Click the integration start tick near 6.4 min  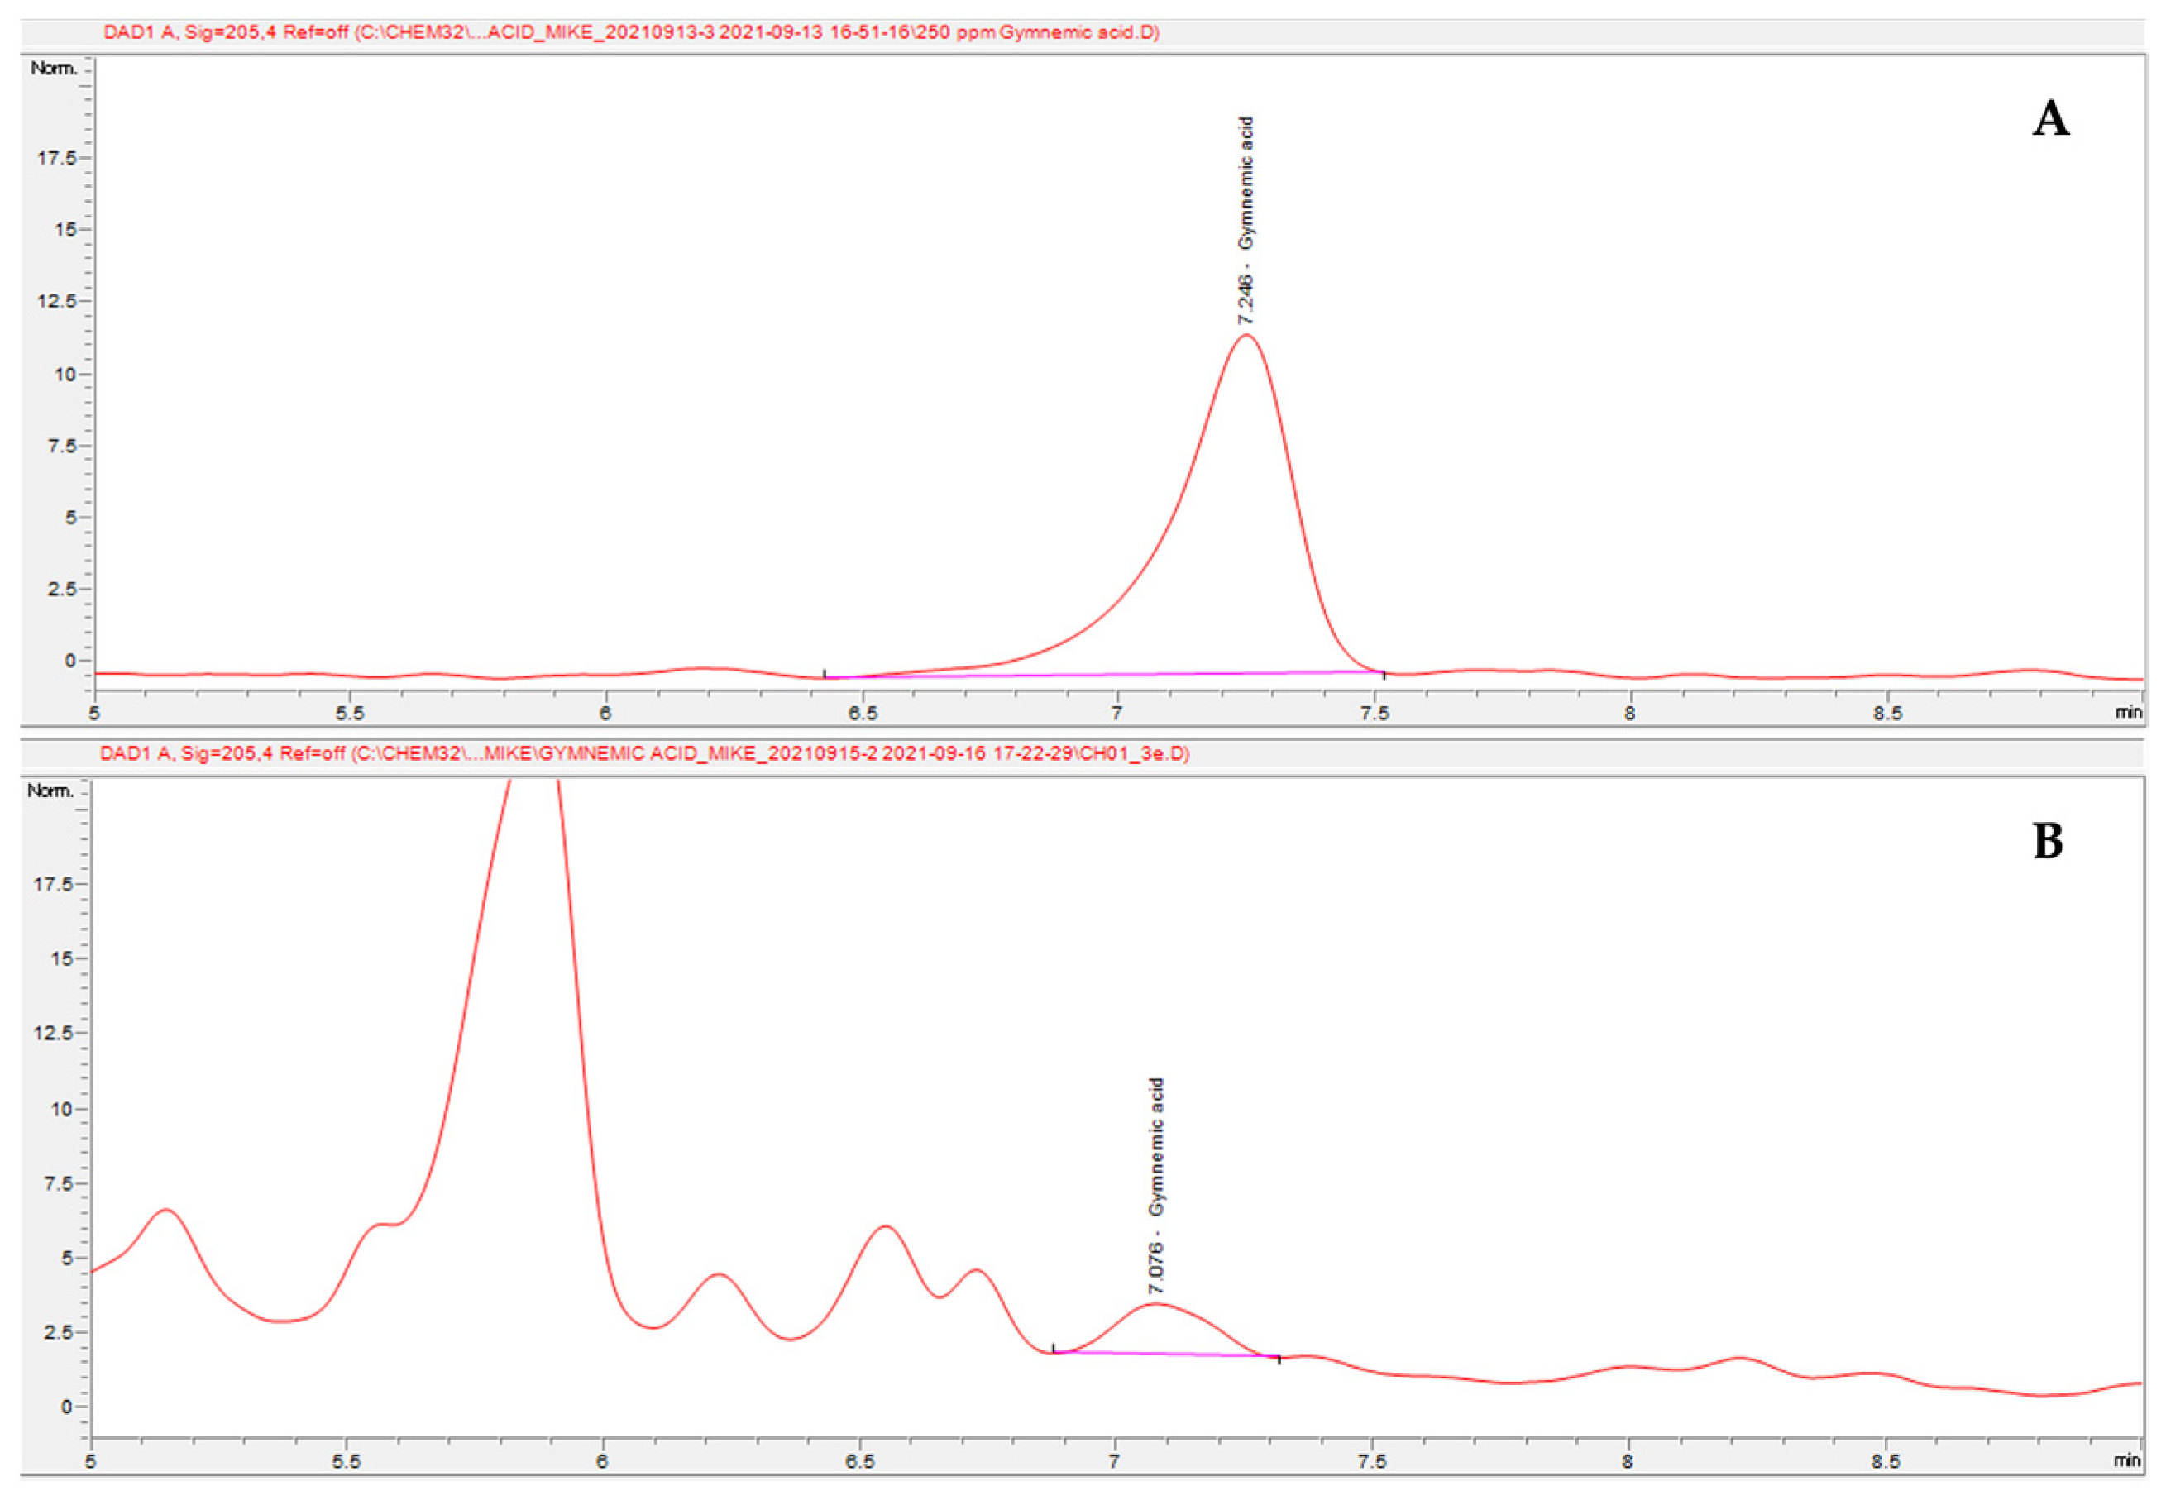[825, 674]
